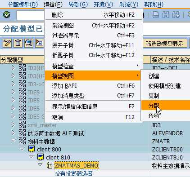Choose 分配 in the submenu
Screen dimensions: 190x177
pyautogui.click(x=166, y=105)
